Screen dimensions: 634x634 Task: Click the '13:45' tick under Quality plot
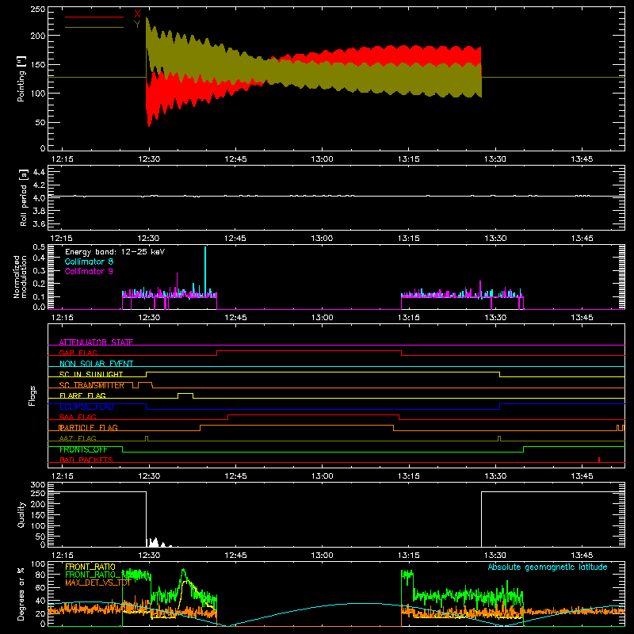pos(582,556)
